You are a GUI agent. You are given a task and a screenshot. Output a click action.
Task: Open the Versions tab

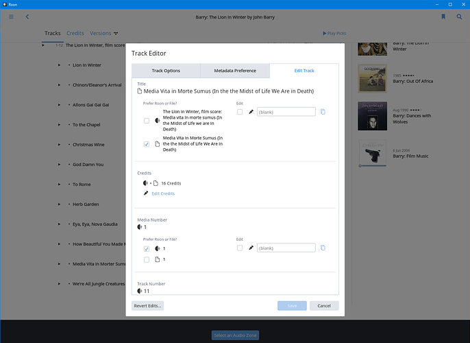101,34
